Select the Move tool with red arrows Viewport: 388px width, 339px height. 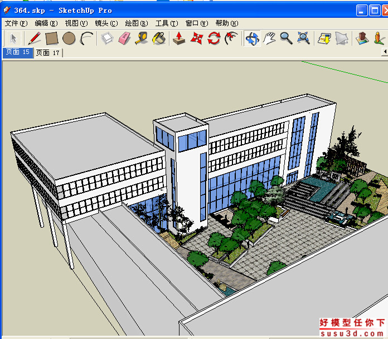coord(197,38)
